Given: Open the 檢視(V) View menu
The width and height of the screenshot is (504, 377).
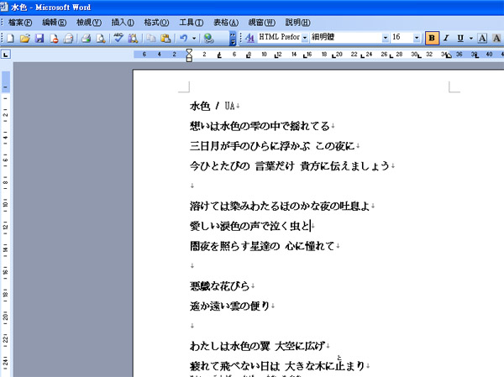Looking at the screenshot, I should (89, 23).
